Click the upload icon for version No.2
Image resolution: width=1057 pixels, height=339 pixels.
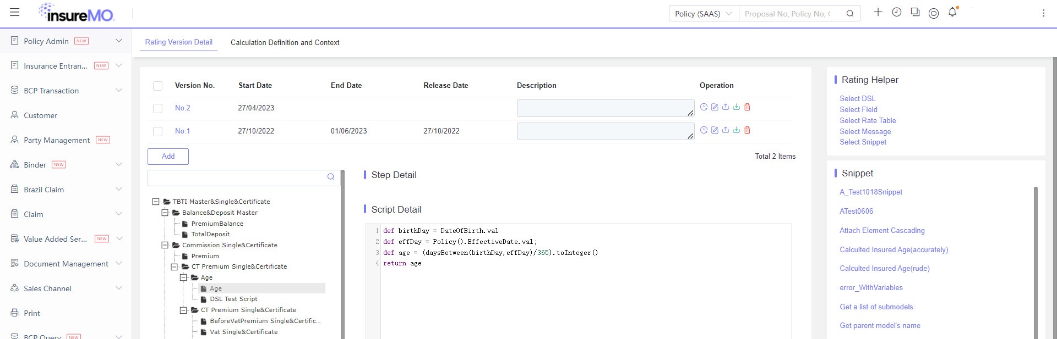726,107
